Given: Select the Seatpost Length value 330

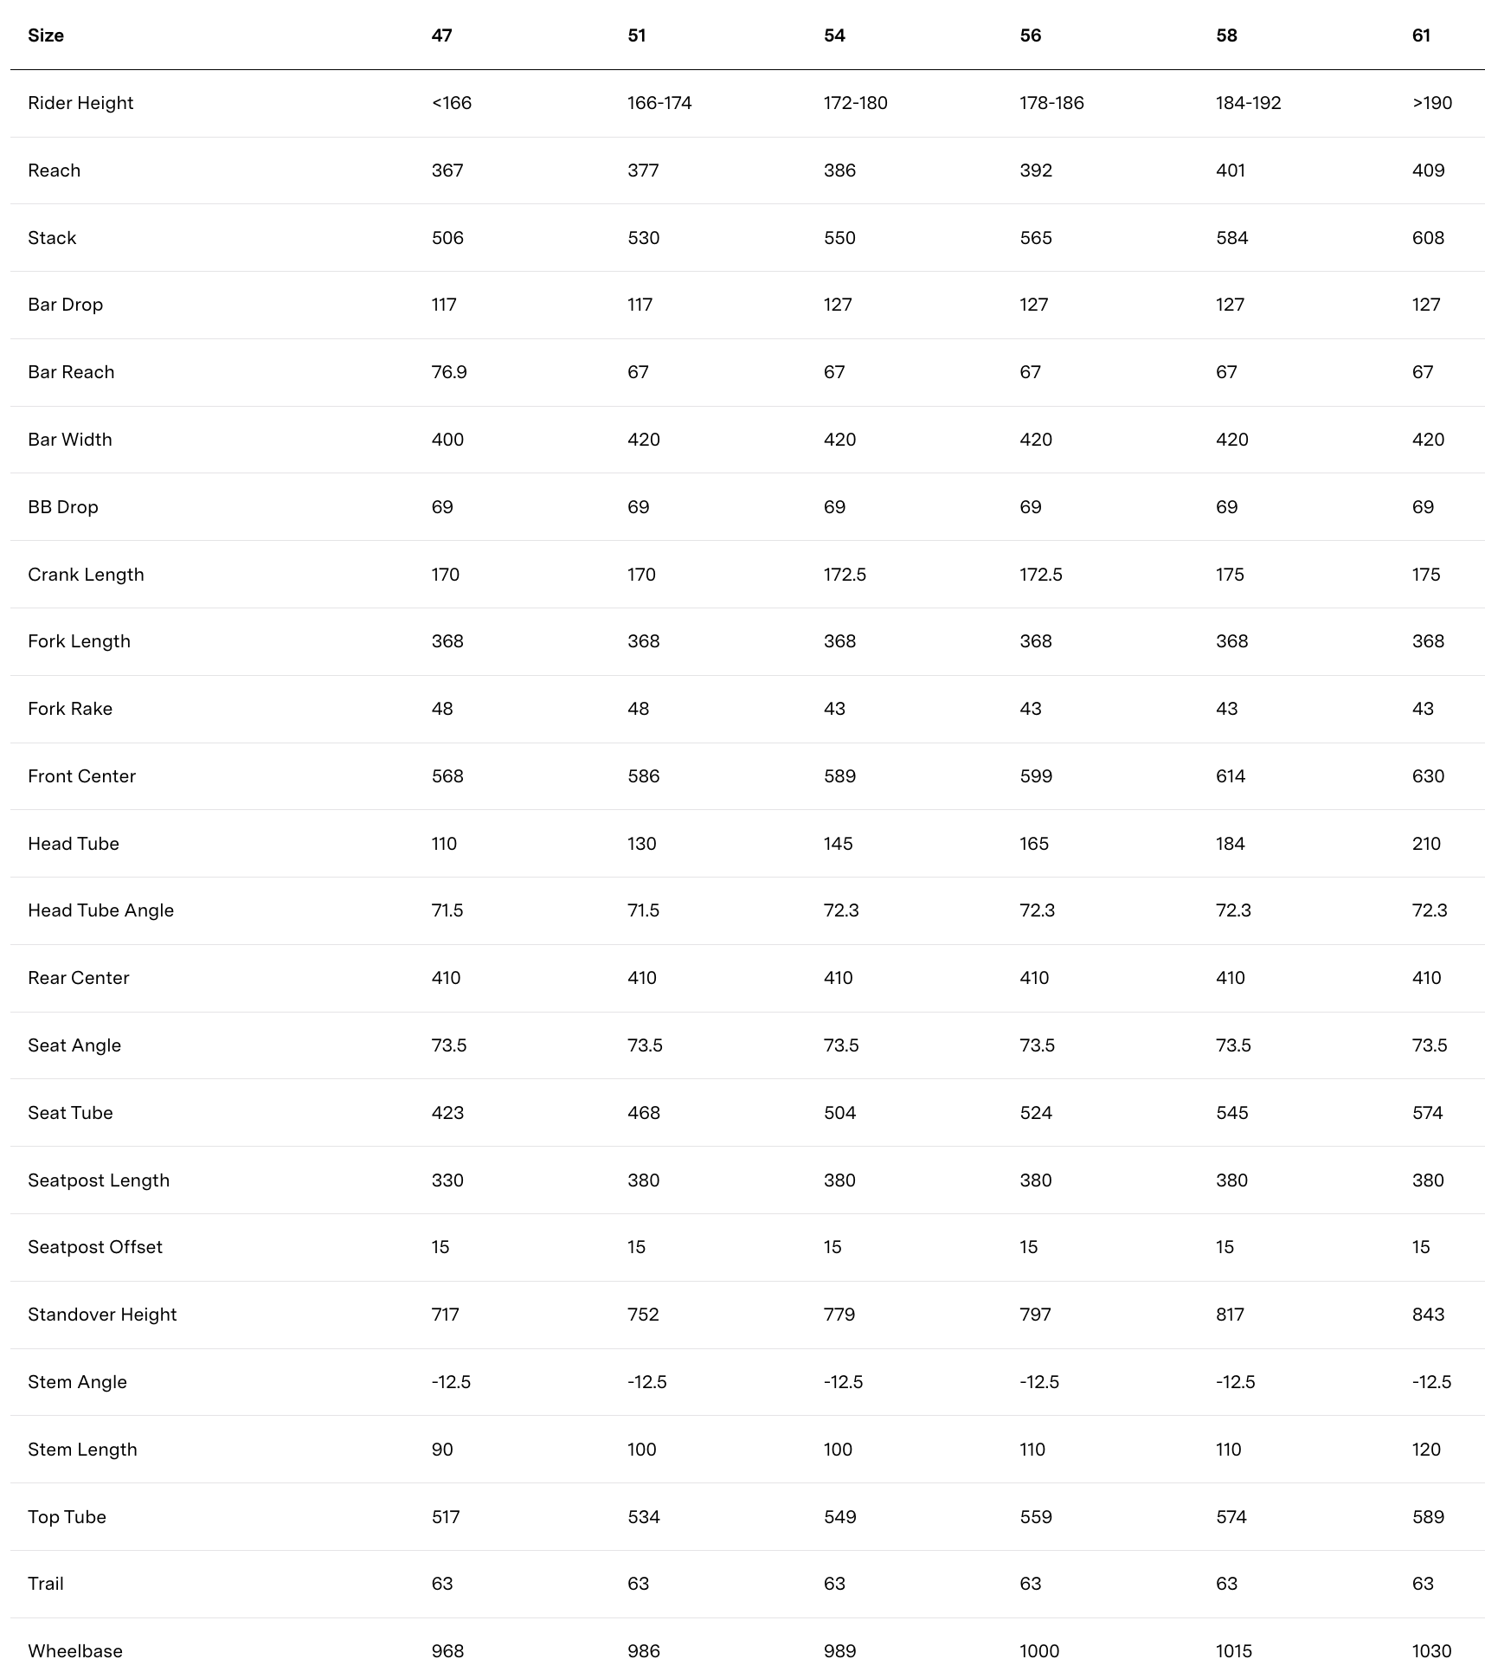Looking at the screenshot, I should [x=447, y=1180].
